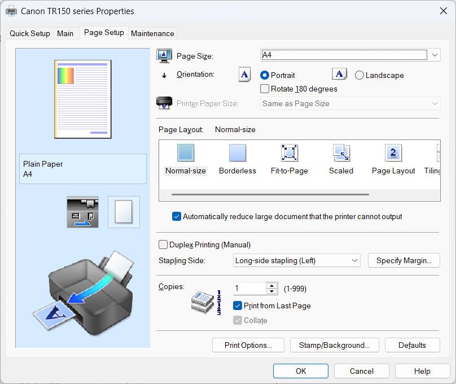Restore settings with the Defaults button
The image size is (456, 384).
pyautogui.click(x=412, y=345)
